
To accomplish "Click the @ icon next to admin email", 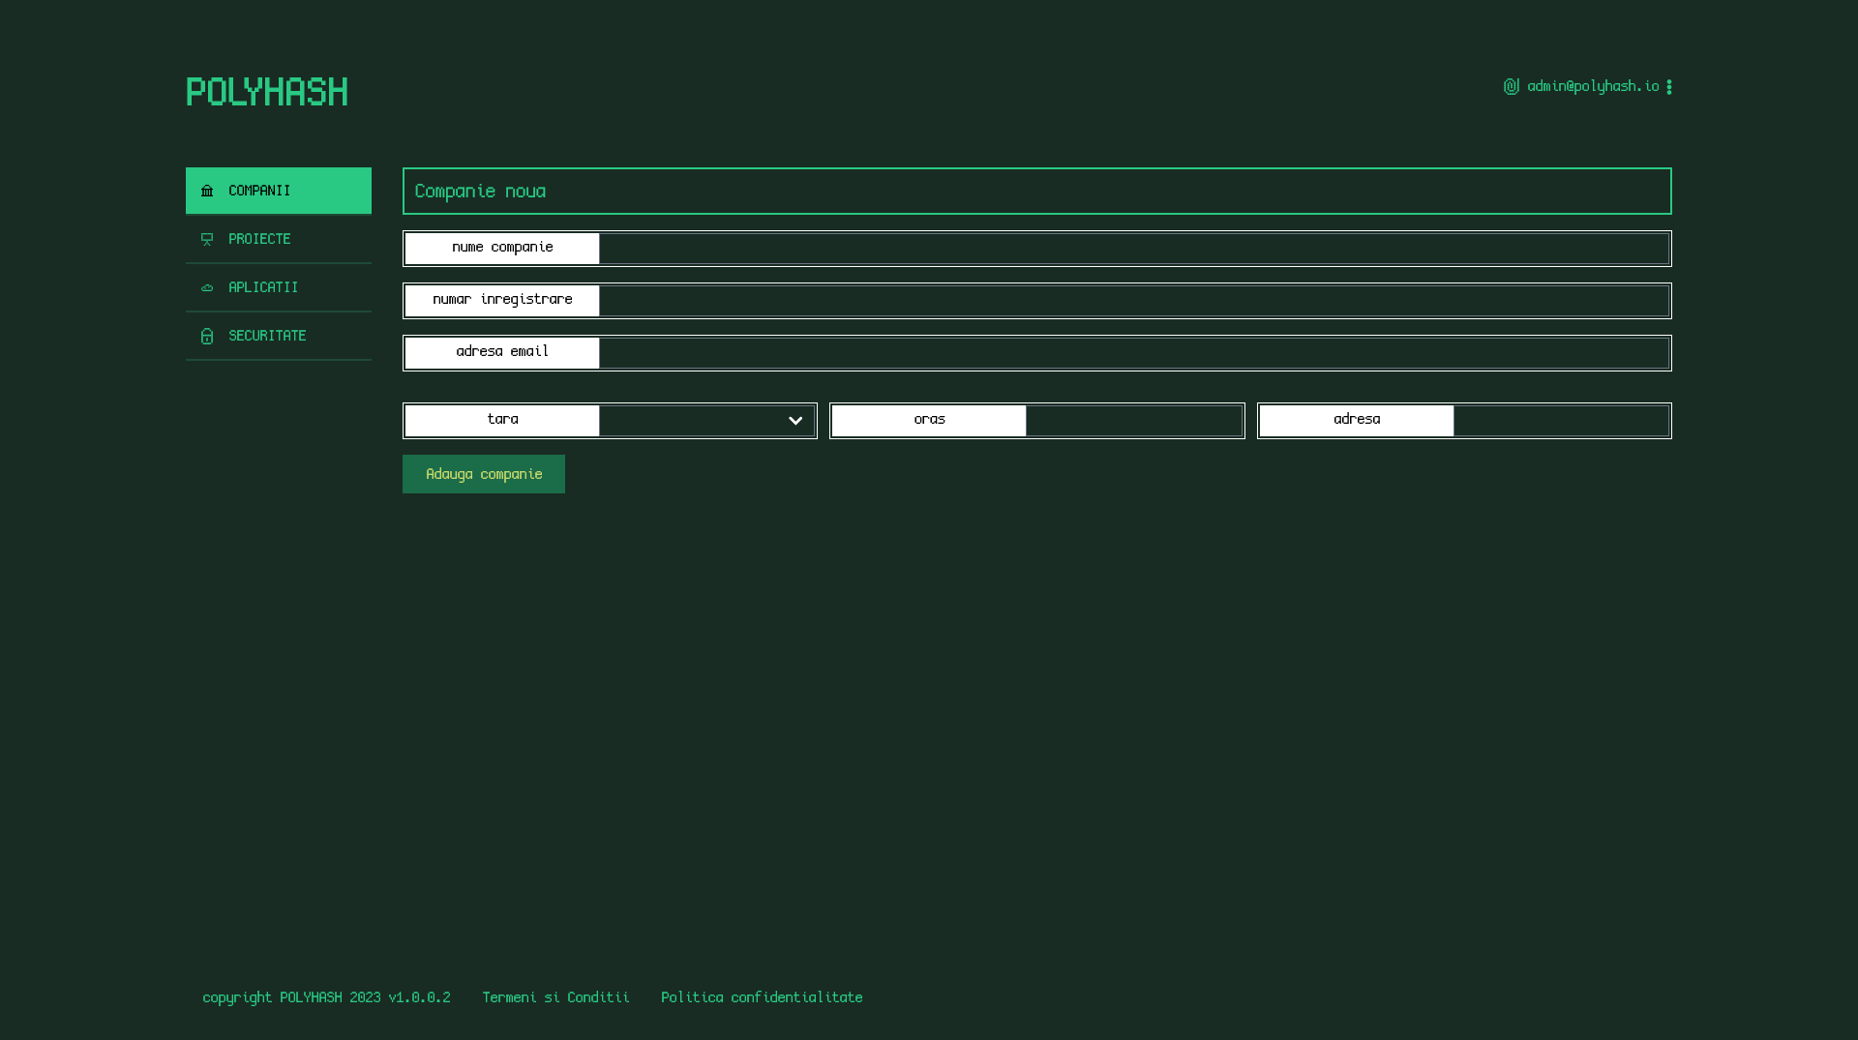I will (1511, 87).
